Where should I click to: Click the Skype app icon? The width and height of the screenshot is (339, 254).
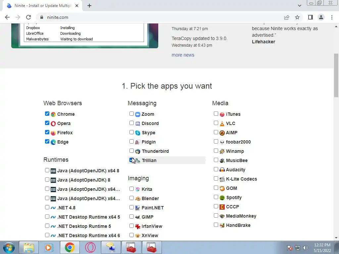(x=138, y=133)
